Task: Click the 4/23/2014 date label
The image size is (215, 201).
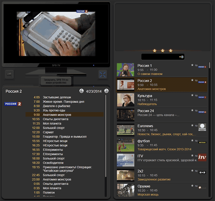Action: (x=94, y=91)
